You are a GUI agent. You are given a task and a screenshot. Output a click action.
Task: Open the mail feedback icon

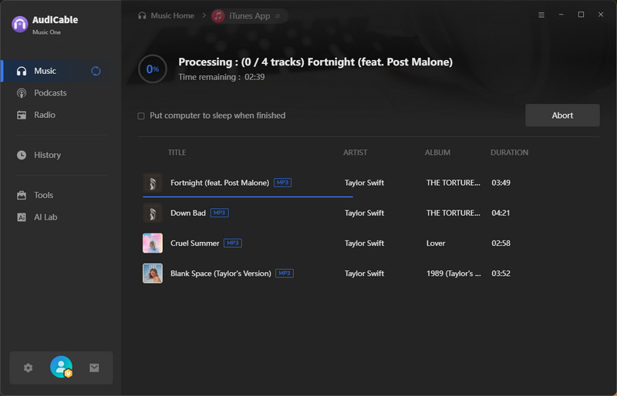point(94,368)
